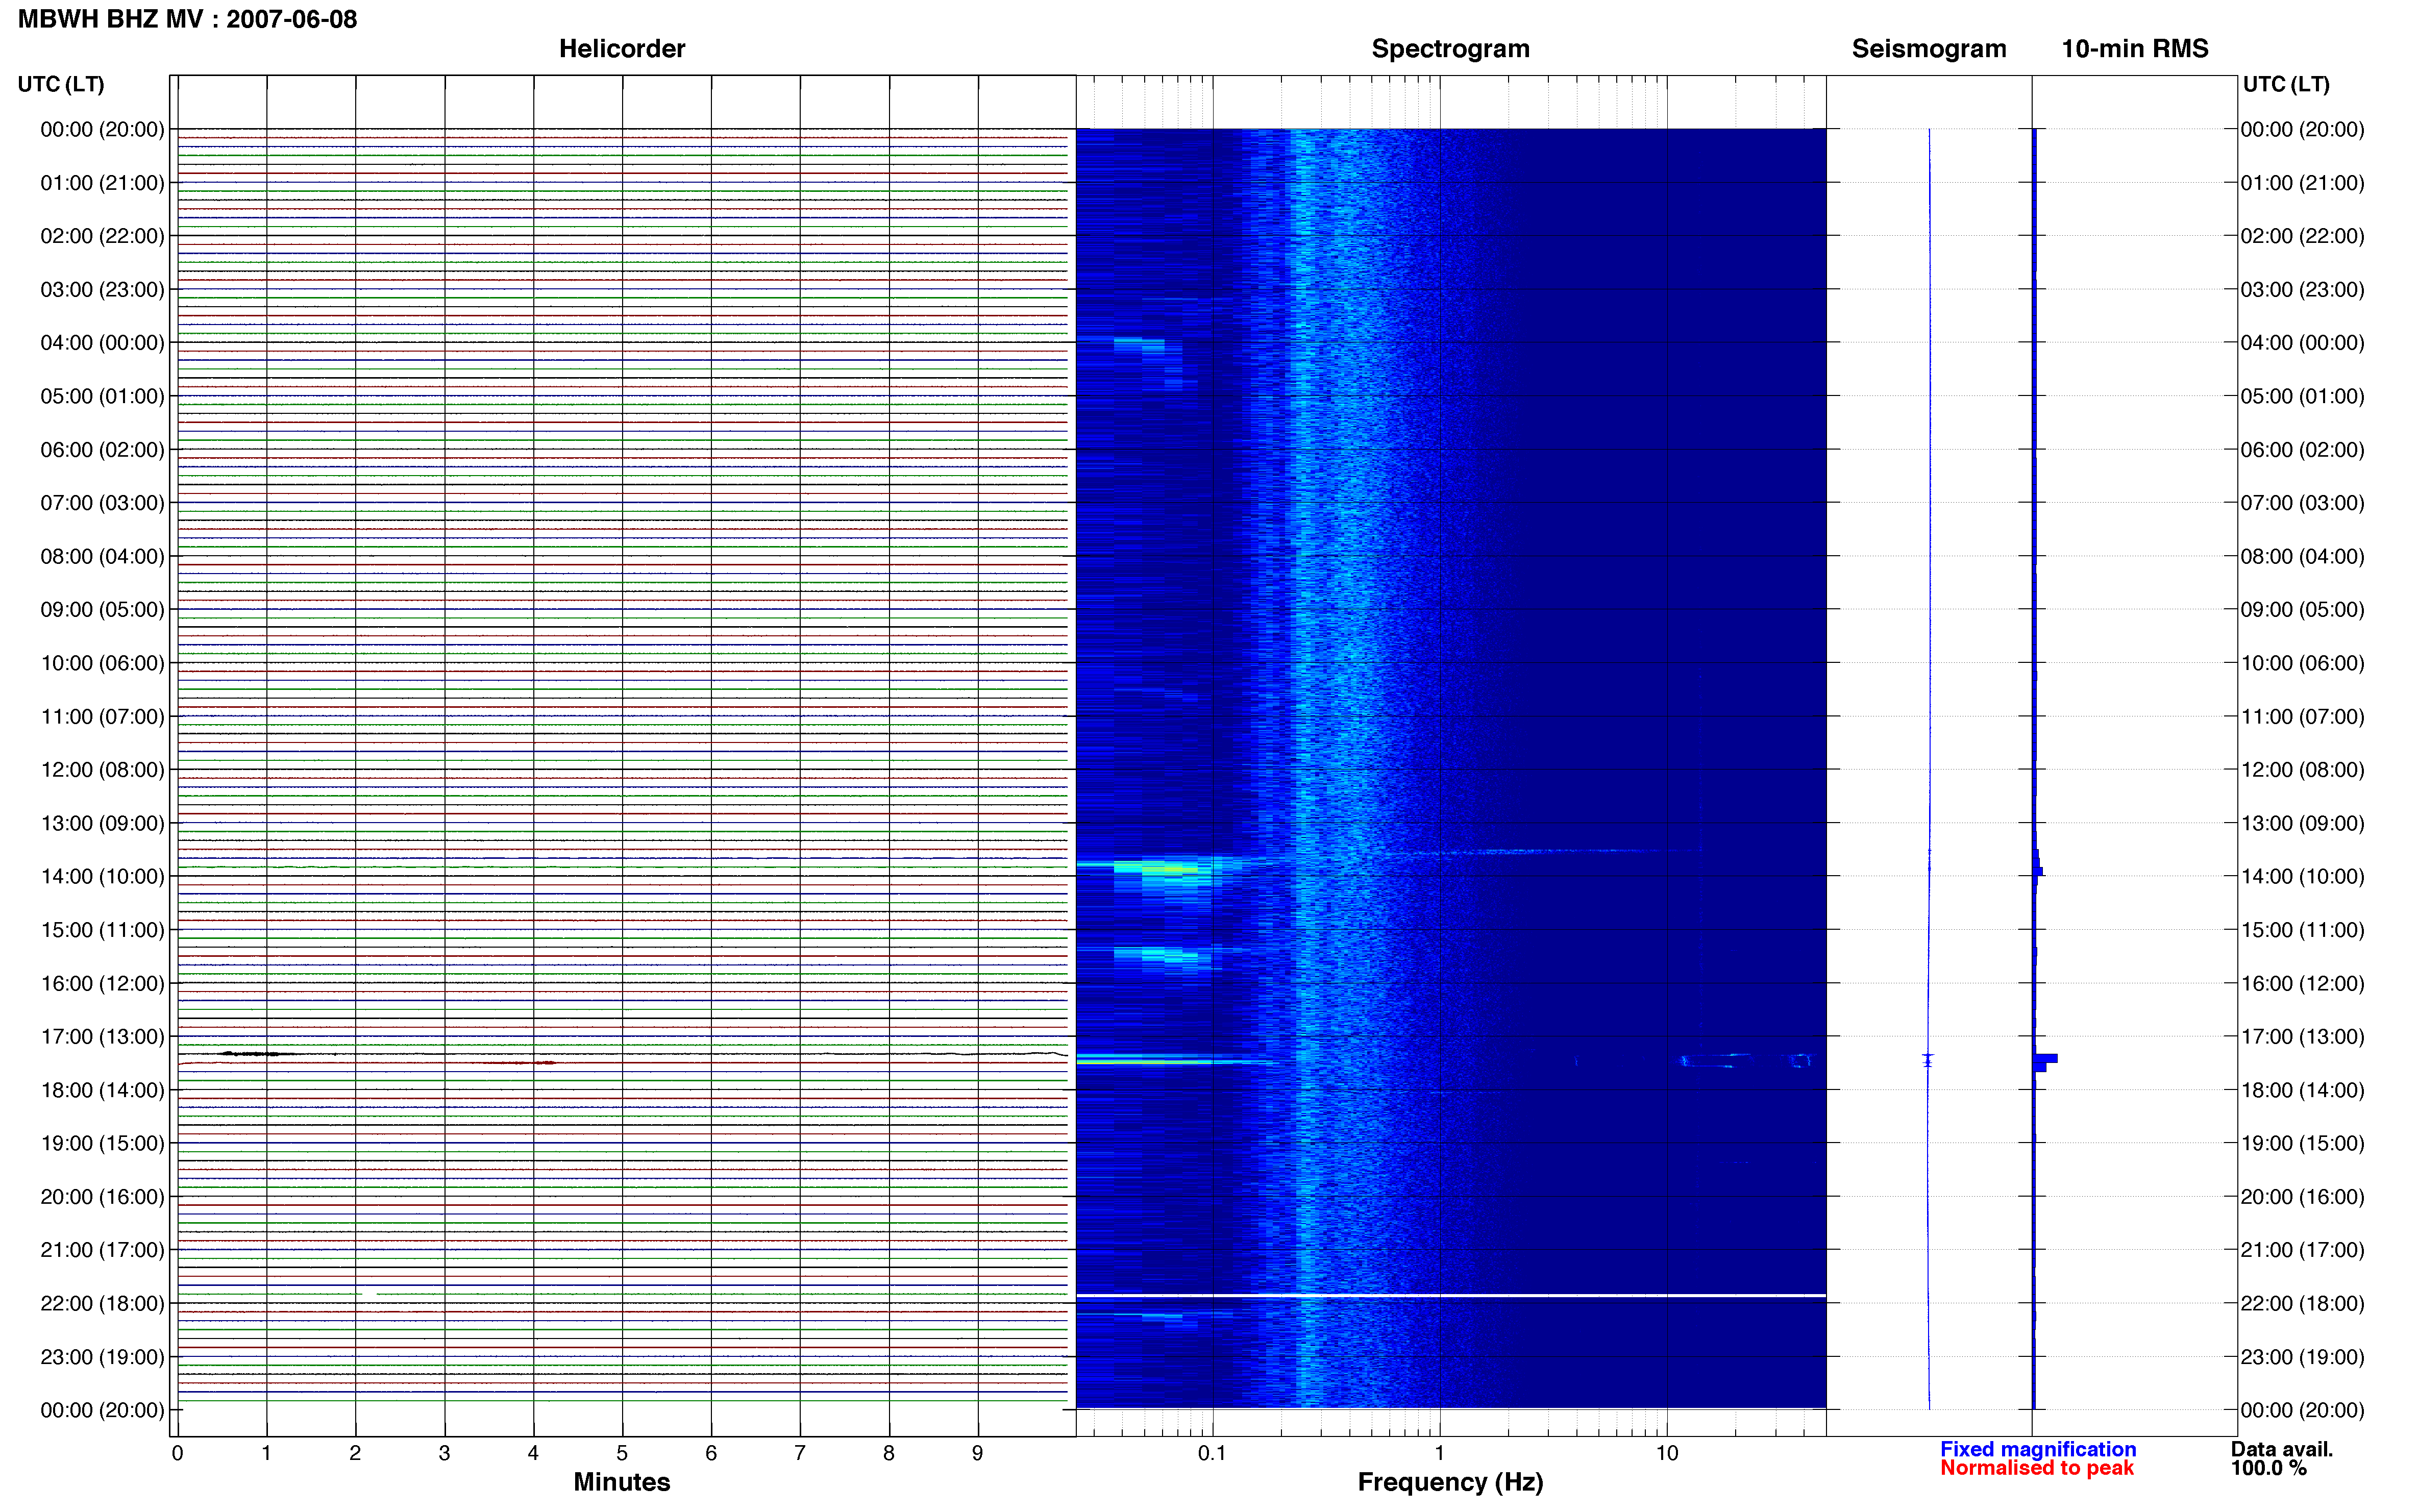The height and width of the screenshot is (1512, 2419).
Task: Click left time label '03:00 (23:00)'
Action: click(102, 289)
